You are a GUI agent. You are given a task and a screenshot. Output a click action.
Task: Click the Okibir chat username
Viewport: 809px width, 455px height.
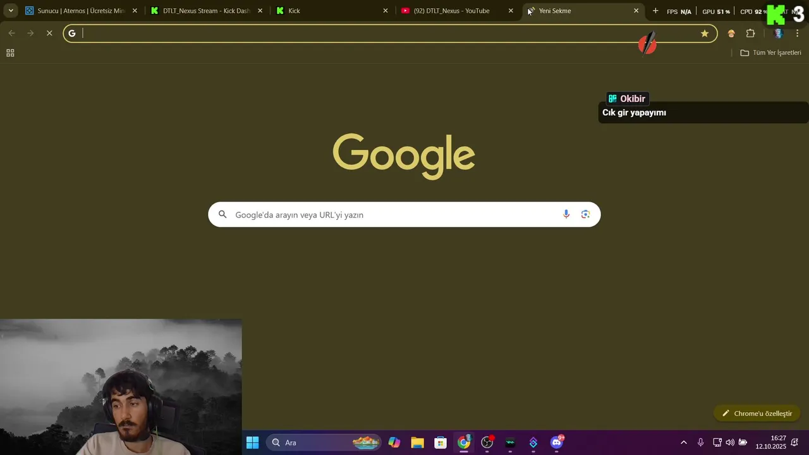[633, 99]
